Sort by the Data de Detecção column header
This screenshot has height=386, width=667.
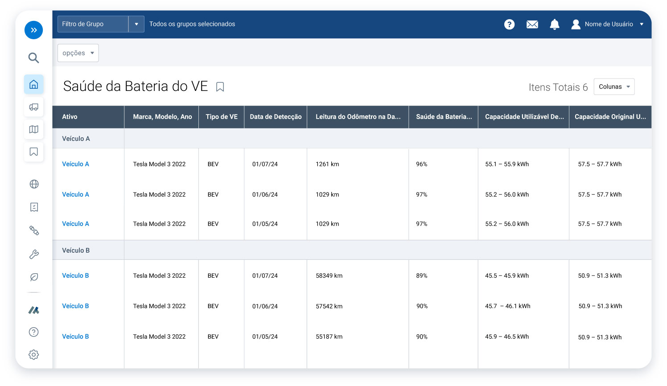(276, 117)
